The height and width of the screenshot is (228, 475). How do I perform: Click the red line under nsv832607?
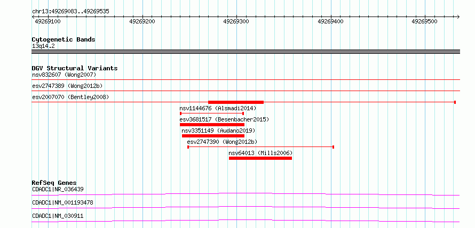point(246,79)
